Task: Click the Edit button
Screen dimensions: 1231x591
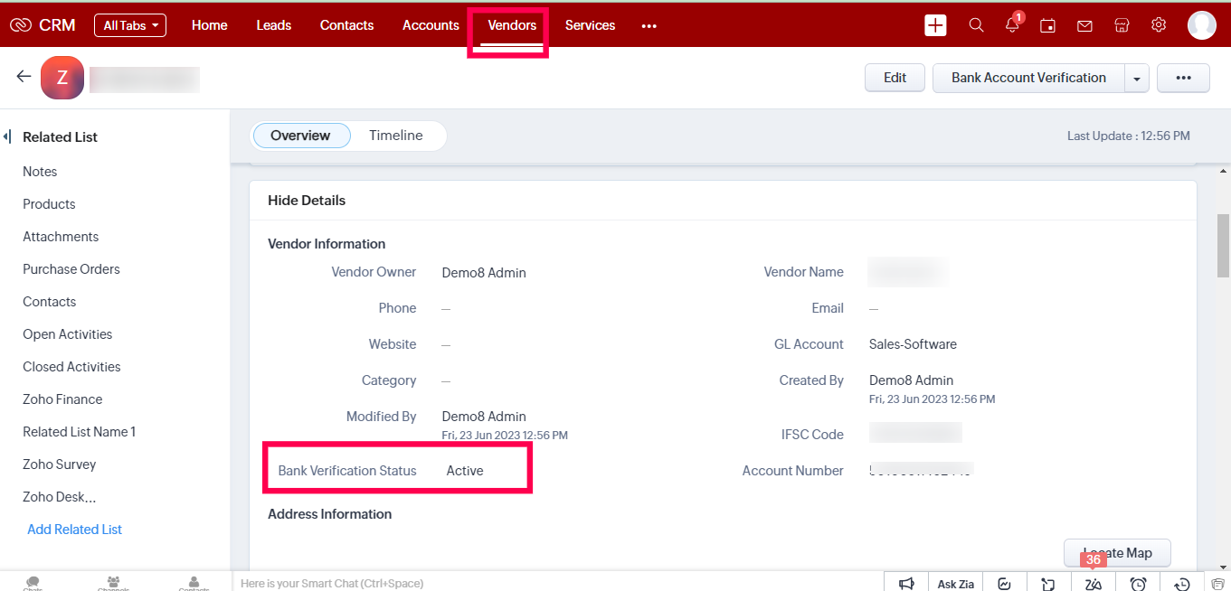Action: (895, 78)
